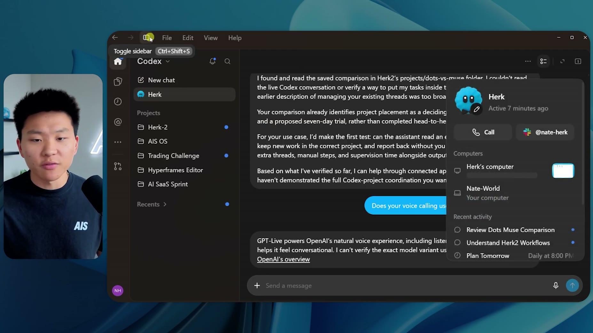Open notifications bell icon
This screenshot has height=333, width=593.
point(212,61)
